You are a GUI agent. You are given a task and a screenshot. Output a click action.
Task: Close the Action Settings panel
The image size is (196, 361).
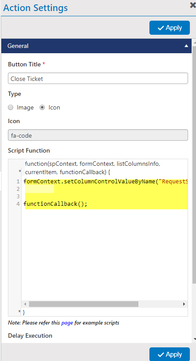pyautogui.click(x=193, y=5)
